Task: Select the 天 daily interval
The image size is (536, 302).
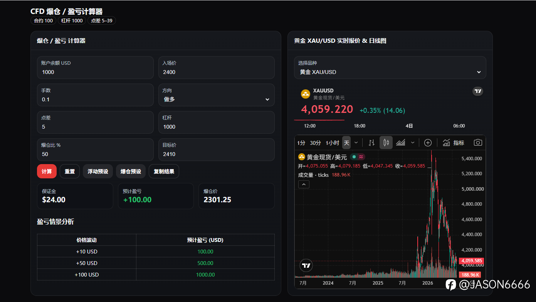Action: (x=346, y=143)
